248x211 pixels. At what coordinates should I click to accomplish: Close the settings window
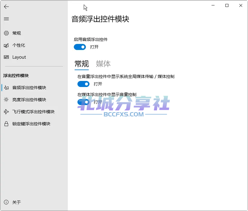pyautogui.click(x=241, y=5)
